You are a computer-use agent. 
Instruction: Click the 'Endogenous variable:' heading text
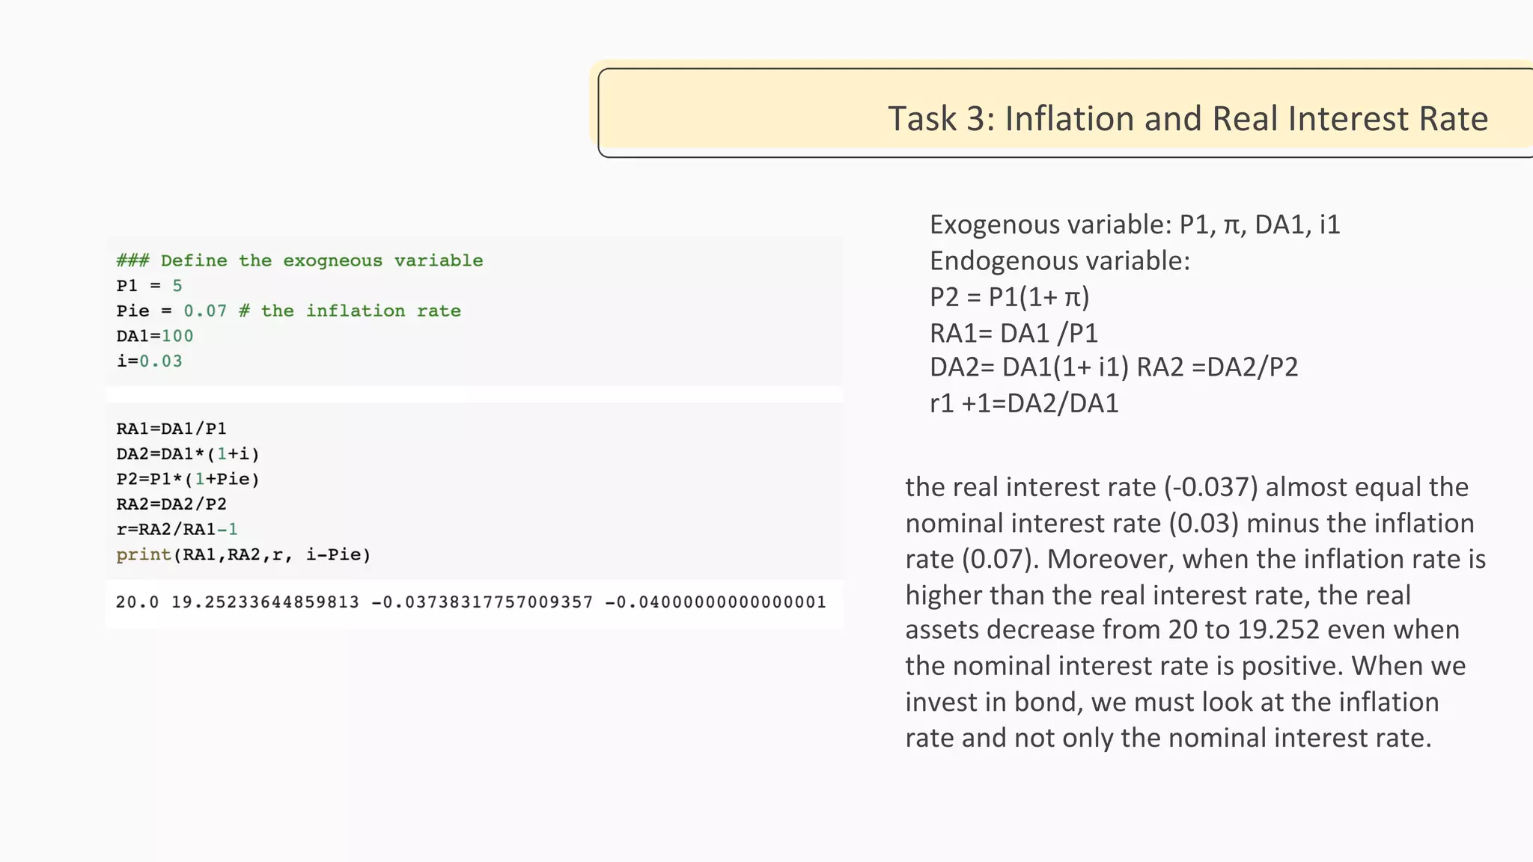(1059, 261)
